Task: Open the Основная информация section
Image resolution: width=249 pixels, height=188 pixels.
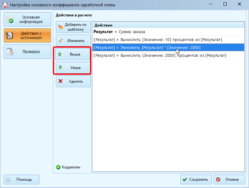Action: (x=27, y=20)
